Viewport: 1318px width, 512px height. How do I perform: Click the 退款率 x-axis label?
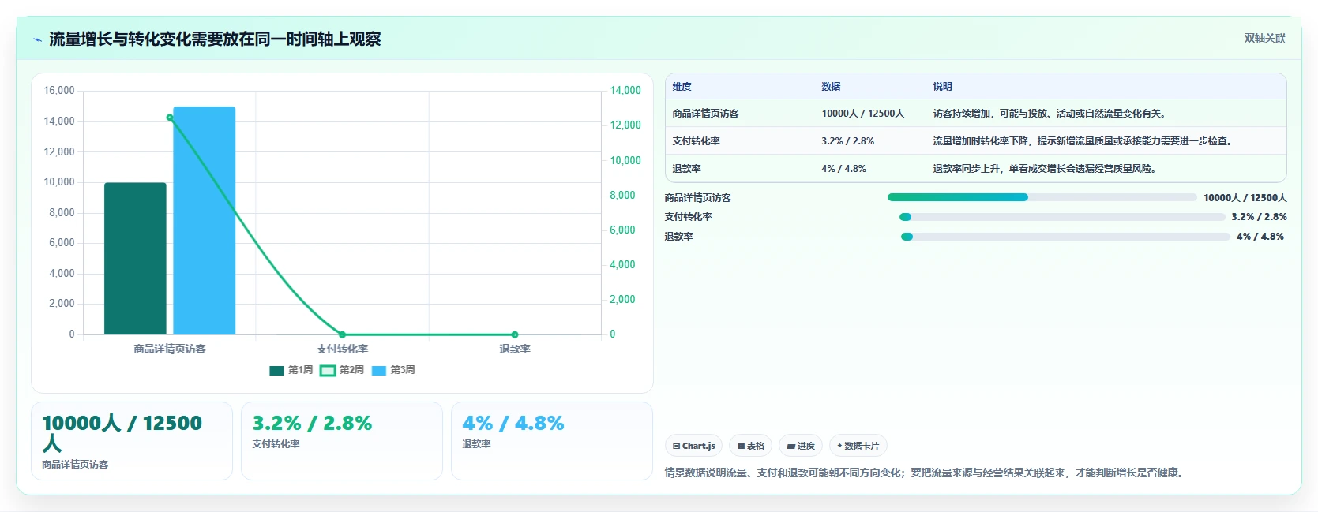point(515,349)
